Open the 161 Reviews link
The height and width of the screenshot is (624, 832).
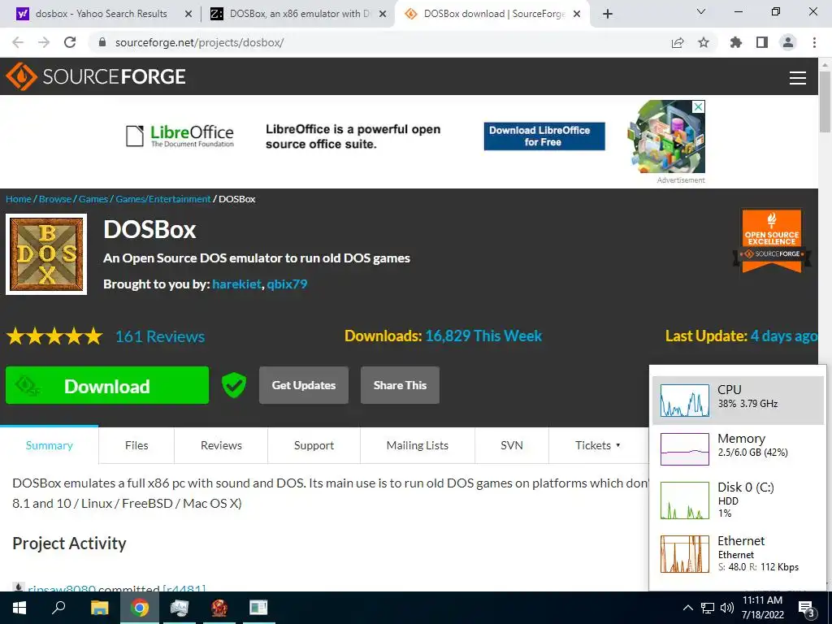coord(160,336)
